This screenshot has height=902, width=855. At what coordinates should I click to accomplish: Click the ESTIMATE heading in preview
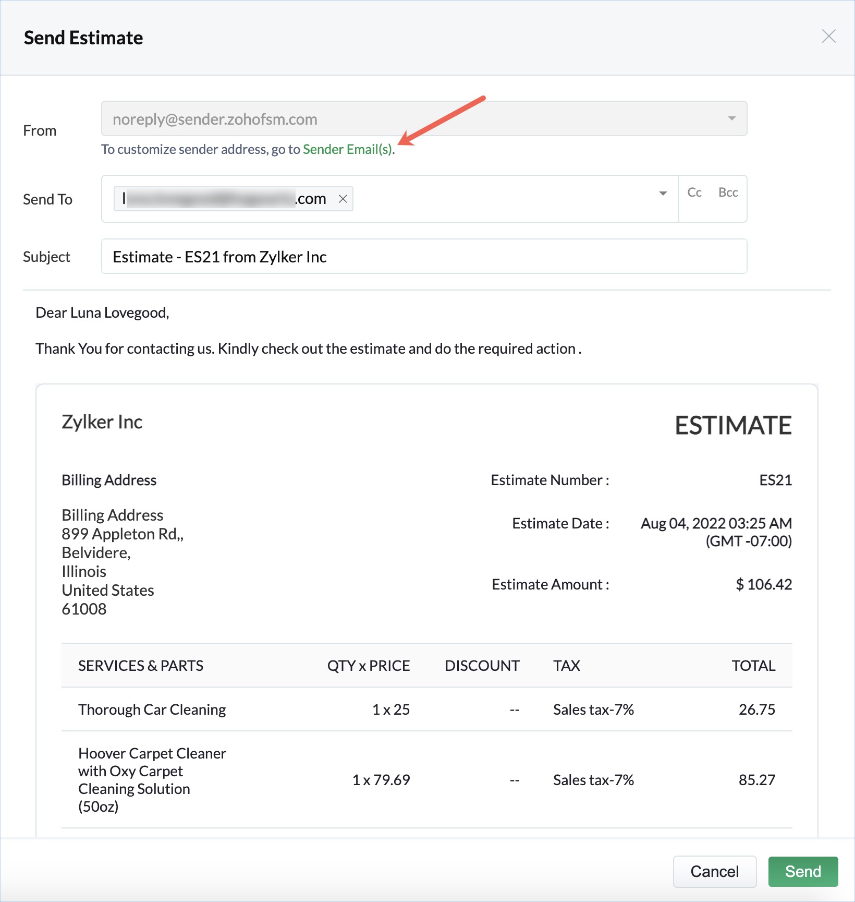tap(732, 426)
